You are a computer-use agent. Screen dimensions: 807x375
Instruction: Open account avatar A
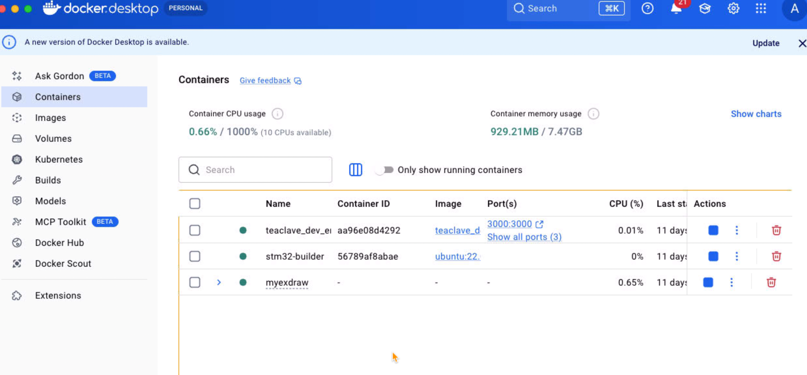pos(794,9)
